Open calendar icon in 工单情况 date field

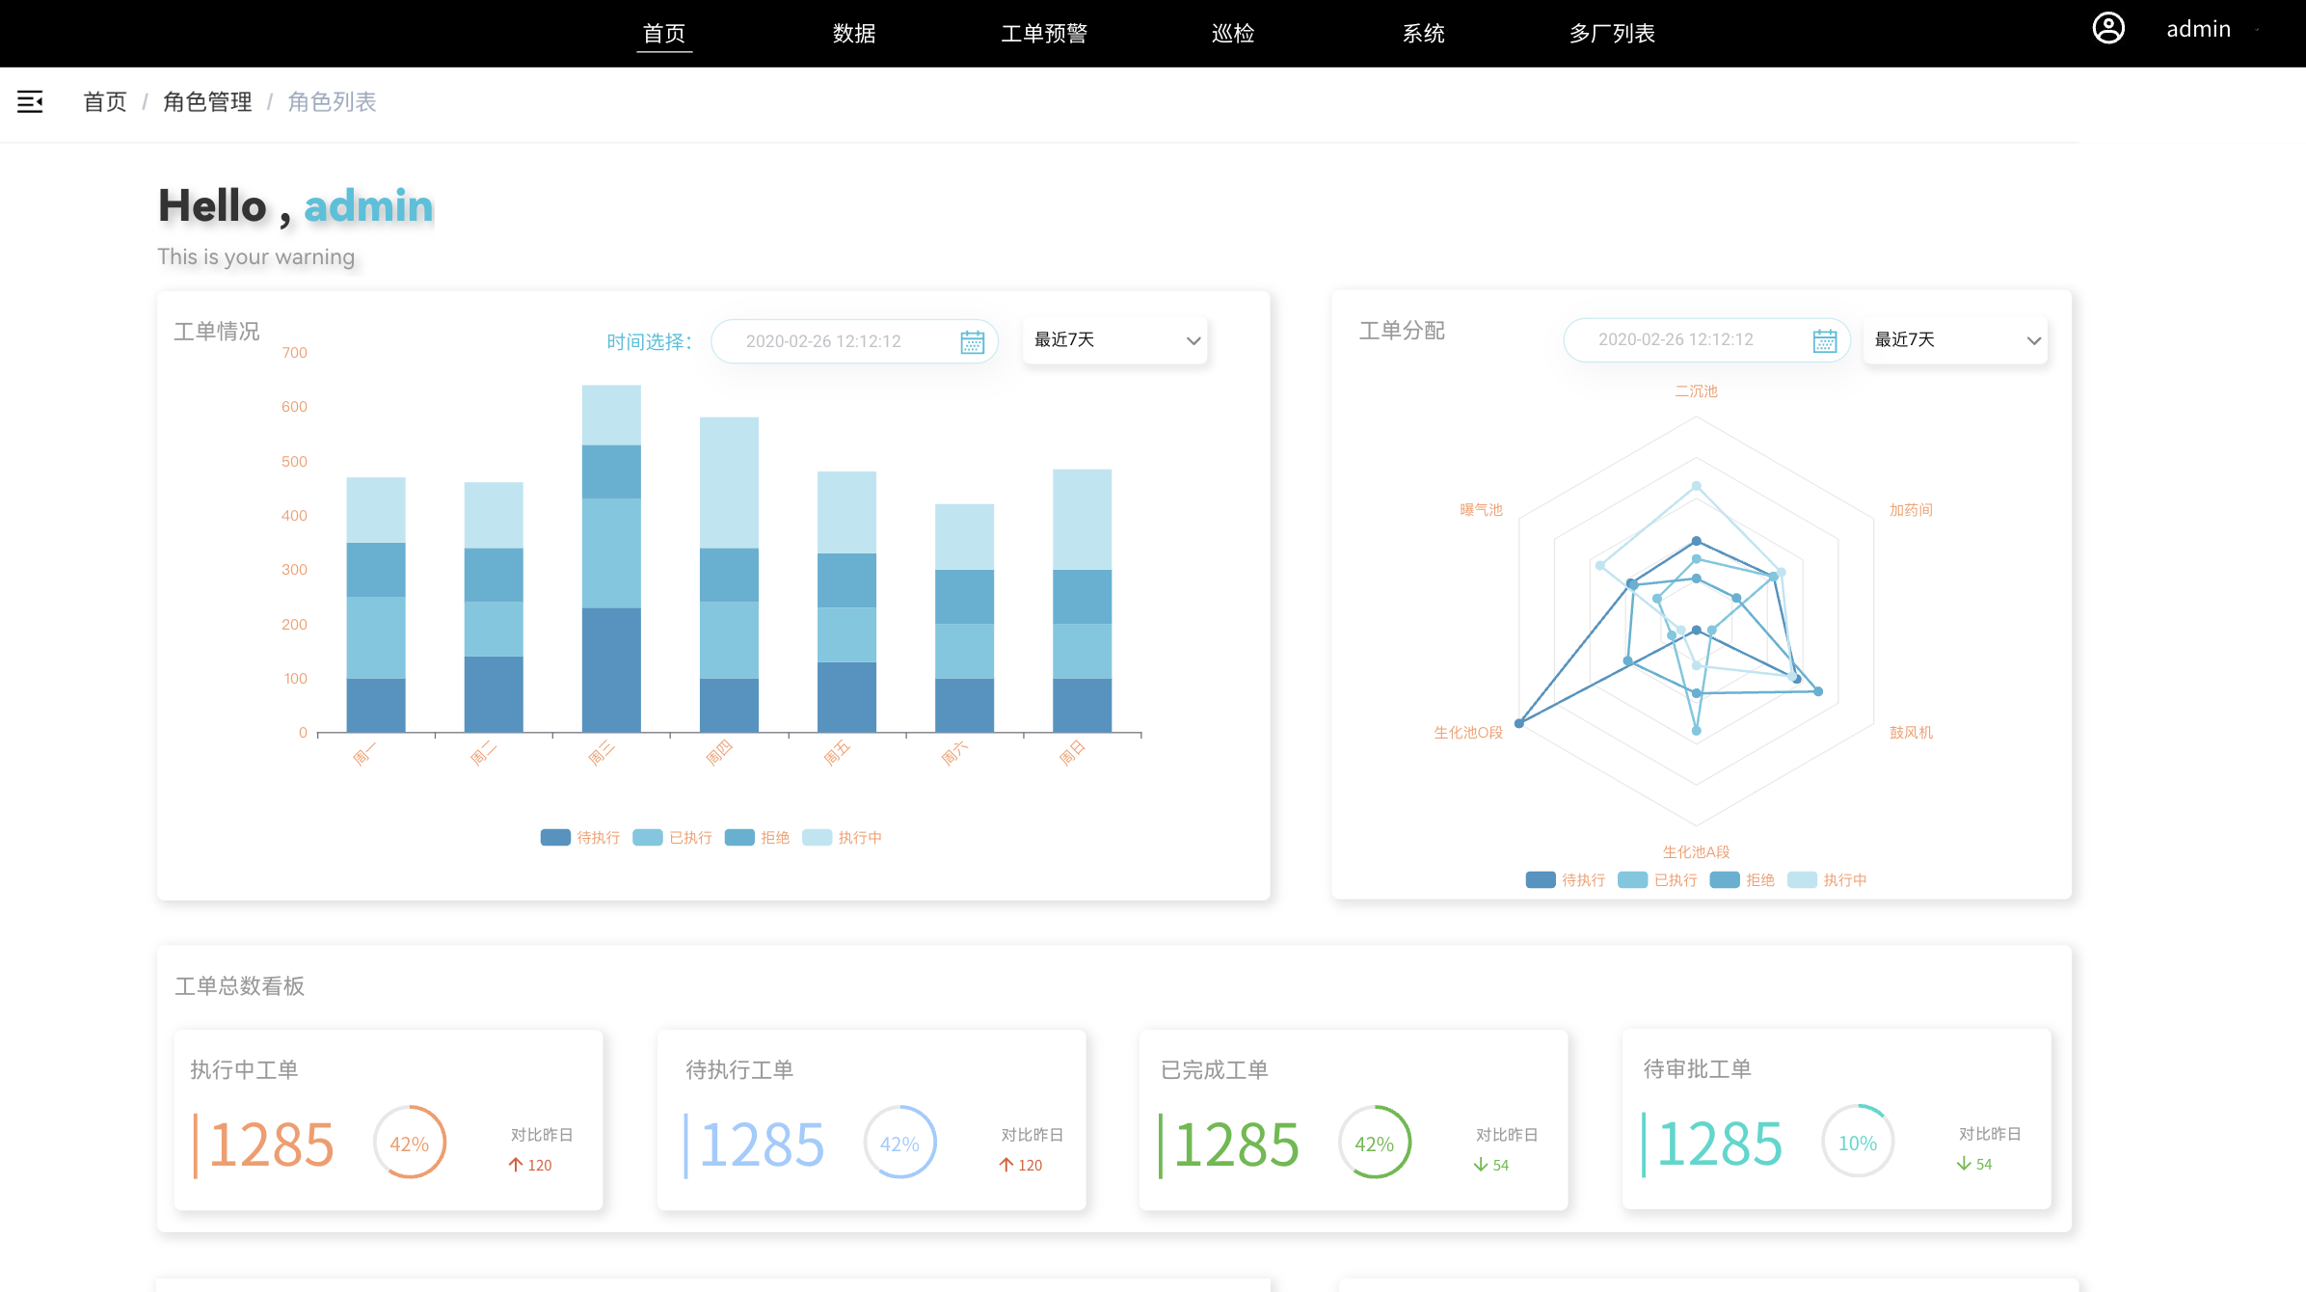972,341
